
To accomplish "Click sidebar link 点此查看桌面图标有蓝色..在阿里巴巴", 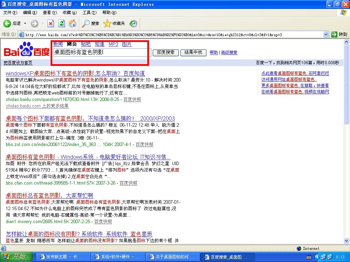I will pyautogui.click(x=295, y=73).
